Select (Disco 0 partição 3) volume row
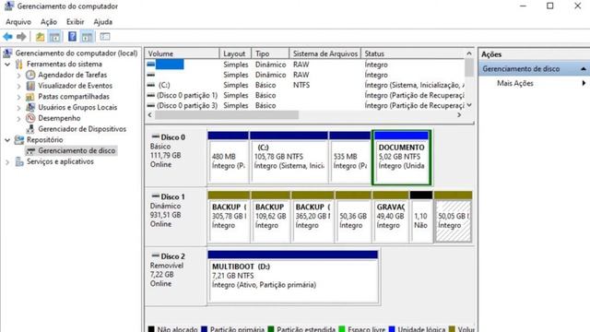590x332 pixels. (305, 105)
